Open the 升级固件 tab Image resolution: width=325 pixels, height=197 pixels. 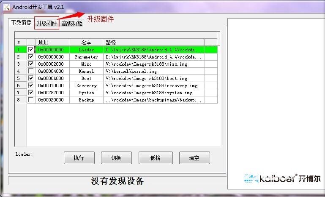coord(46,23)
